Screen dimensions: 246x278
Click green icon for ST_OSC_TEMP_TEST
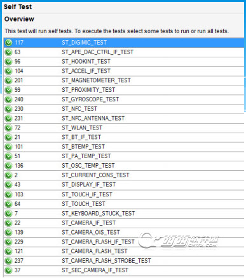[x=8, y=166]
